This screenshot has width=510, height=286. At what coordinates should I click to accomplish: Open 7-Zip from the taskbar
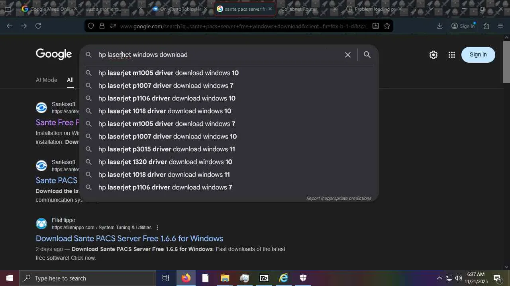point(264,278)
